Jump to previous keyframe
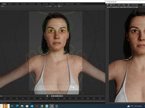 click(x=54, y=96)
